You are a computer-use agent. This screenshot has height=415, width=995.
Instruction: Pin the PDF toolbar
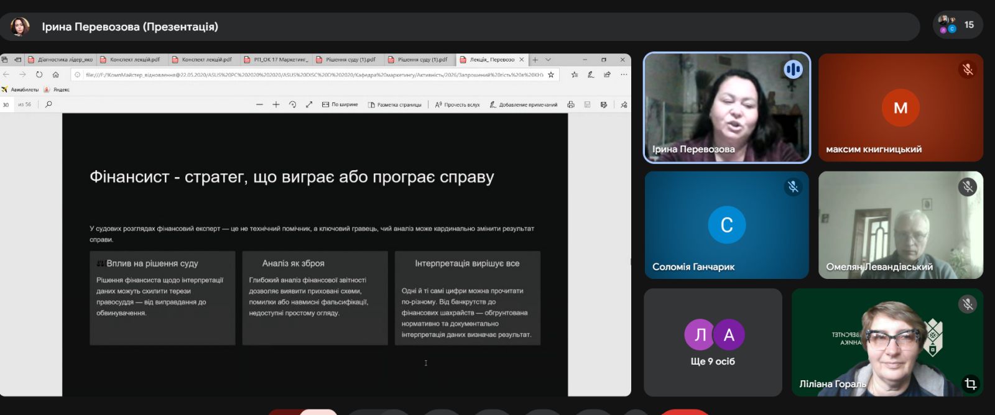pos(624,104)
